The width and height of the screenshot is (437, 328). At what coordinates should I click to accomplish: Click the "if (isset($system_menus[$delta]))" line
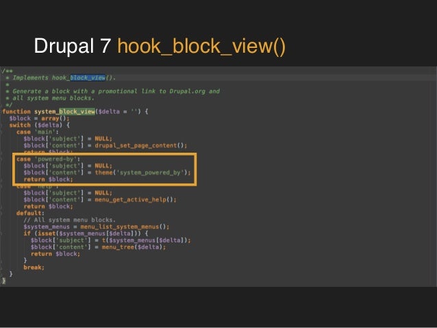[x=86, y=234]
